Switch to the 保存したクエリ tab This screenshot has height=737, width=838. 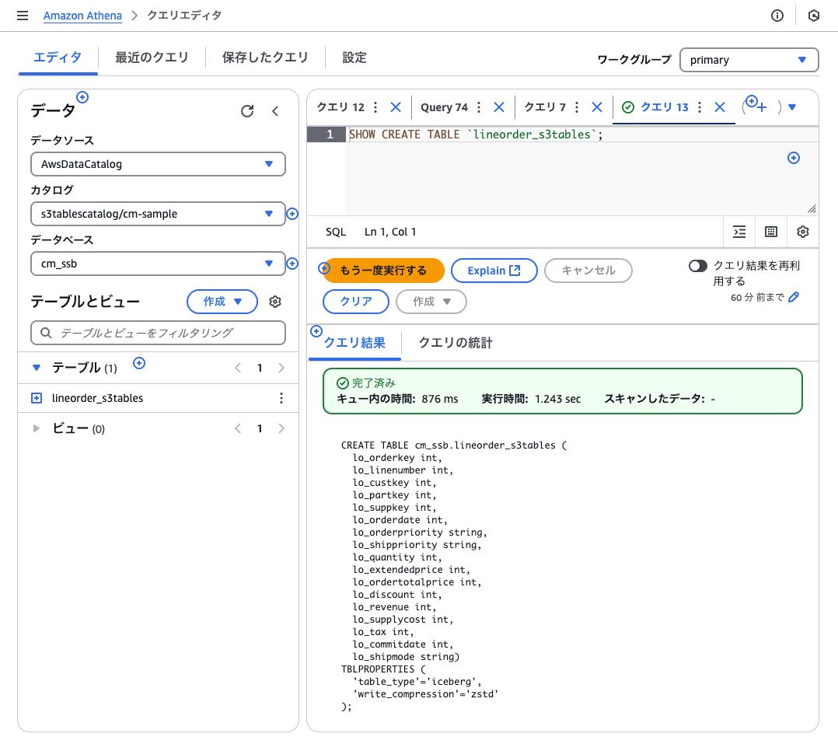tap(265, 58)
